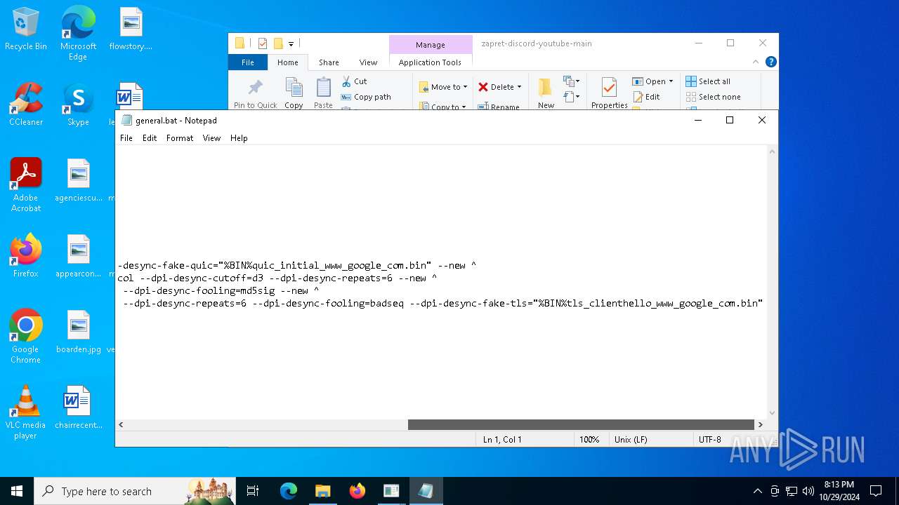This screenshot has height=505, width=899.
Task: Click Cut in the Explorer ribbon
Action: pos(354,81)
